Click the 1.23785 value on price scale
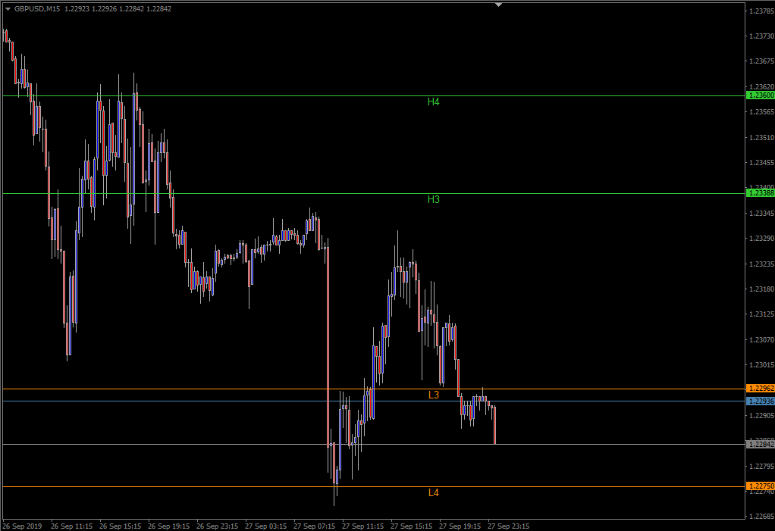 pyautogui.click(x=761, y=11)
